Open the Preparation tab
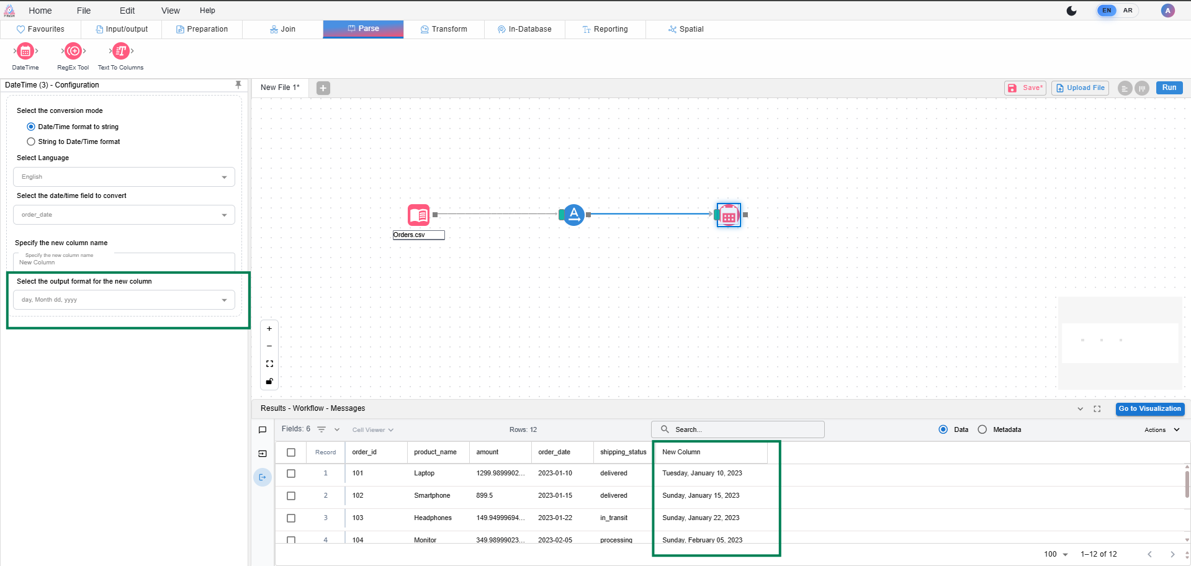The height and width of the screenshot is (566, 1191). point(202,29)
